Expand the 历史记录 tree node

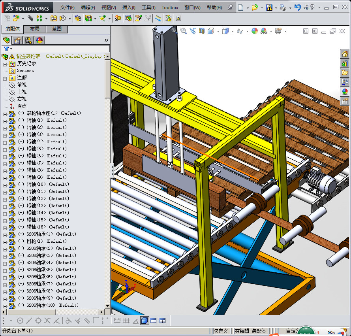click(5, 64)
